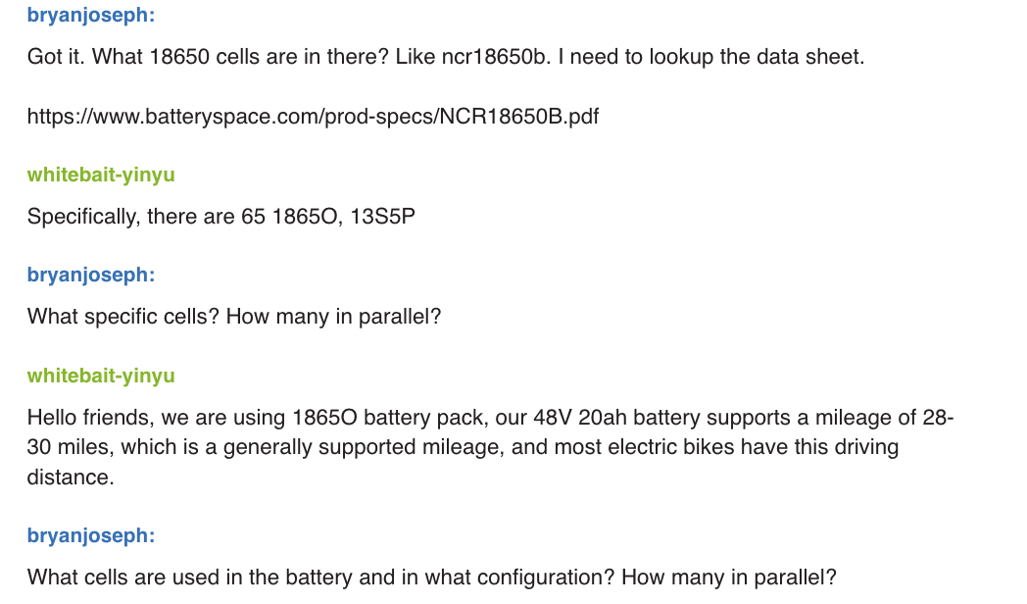Screen dimensions: 1027x604
Task: Click the "What cells are used" message
Action: click(x=431, y=578)
